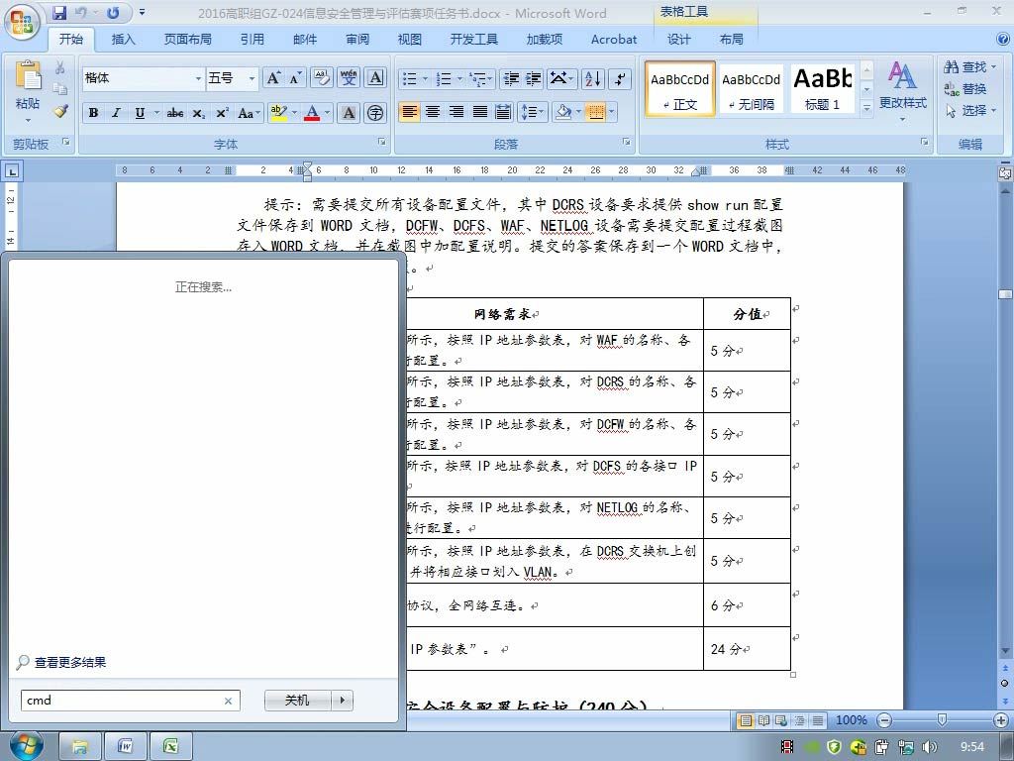The image size is (1014, 761).
Task: Save document via quick access toolbar
Action: tap(59, 13)
